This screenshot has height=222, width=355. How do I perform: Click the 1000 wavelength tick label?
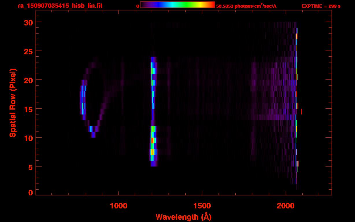(x=119, y=206)
